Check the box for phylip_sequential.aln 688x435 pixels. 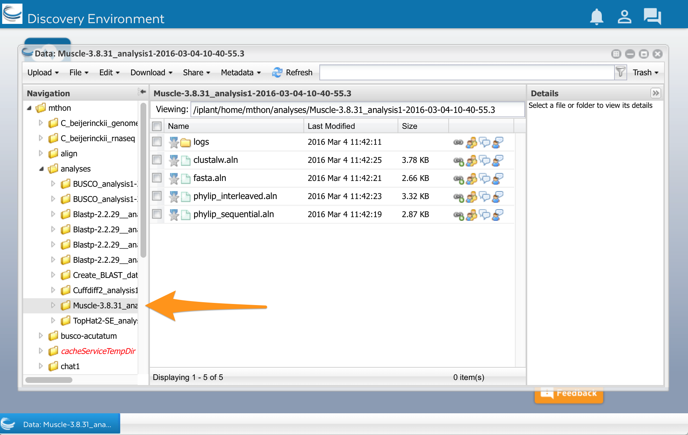pyautogui.click(x=157, y=214)
